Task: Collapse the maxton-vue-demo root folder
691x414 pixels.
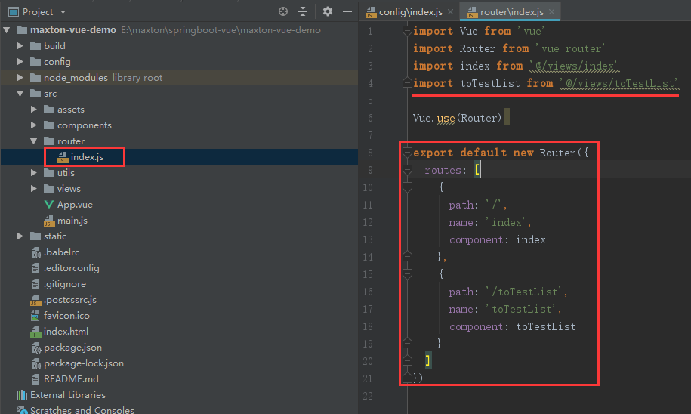Action: (7, 30)
